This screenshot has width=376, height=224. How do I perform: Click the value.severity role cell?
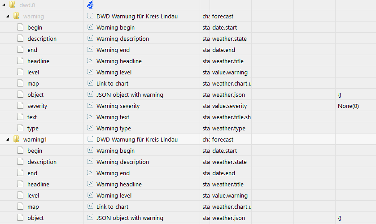[229, 106]
